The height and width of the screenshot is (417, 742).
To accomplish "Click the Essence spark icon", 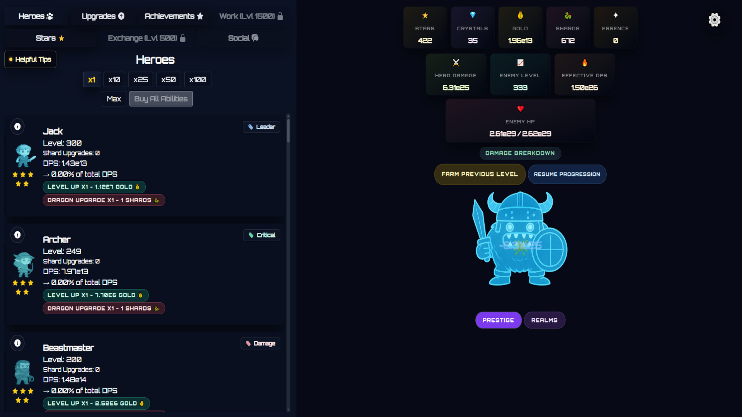I will click(615, 15).
